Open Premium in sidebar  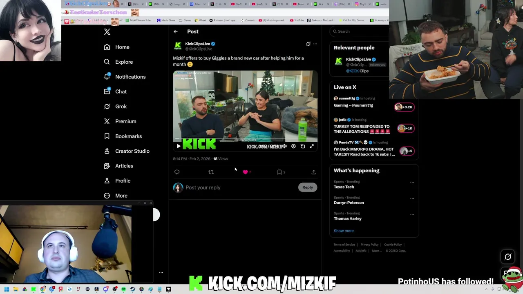120,121
